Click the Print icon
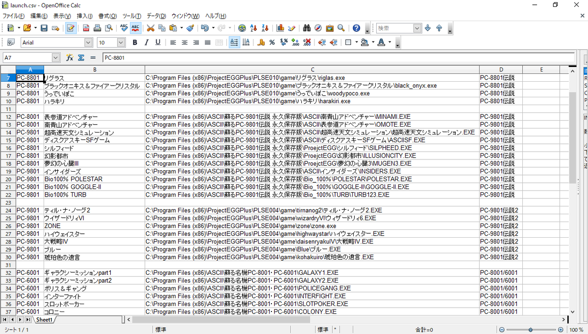Screen dimensions: 588x334 (x=98, y=28)
